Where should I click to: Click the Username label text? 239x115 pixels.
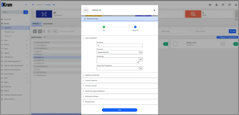click(x=100, y=42)
